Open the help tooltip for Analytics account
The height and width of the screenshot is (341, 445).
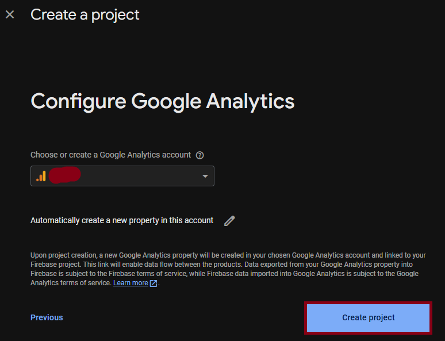point(200,155)
